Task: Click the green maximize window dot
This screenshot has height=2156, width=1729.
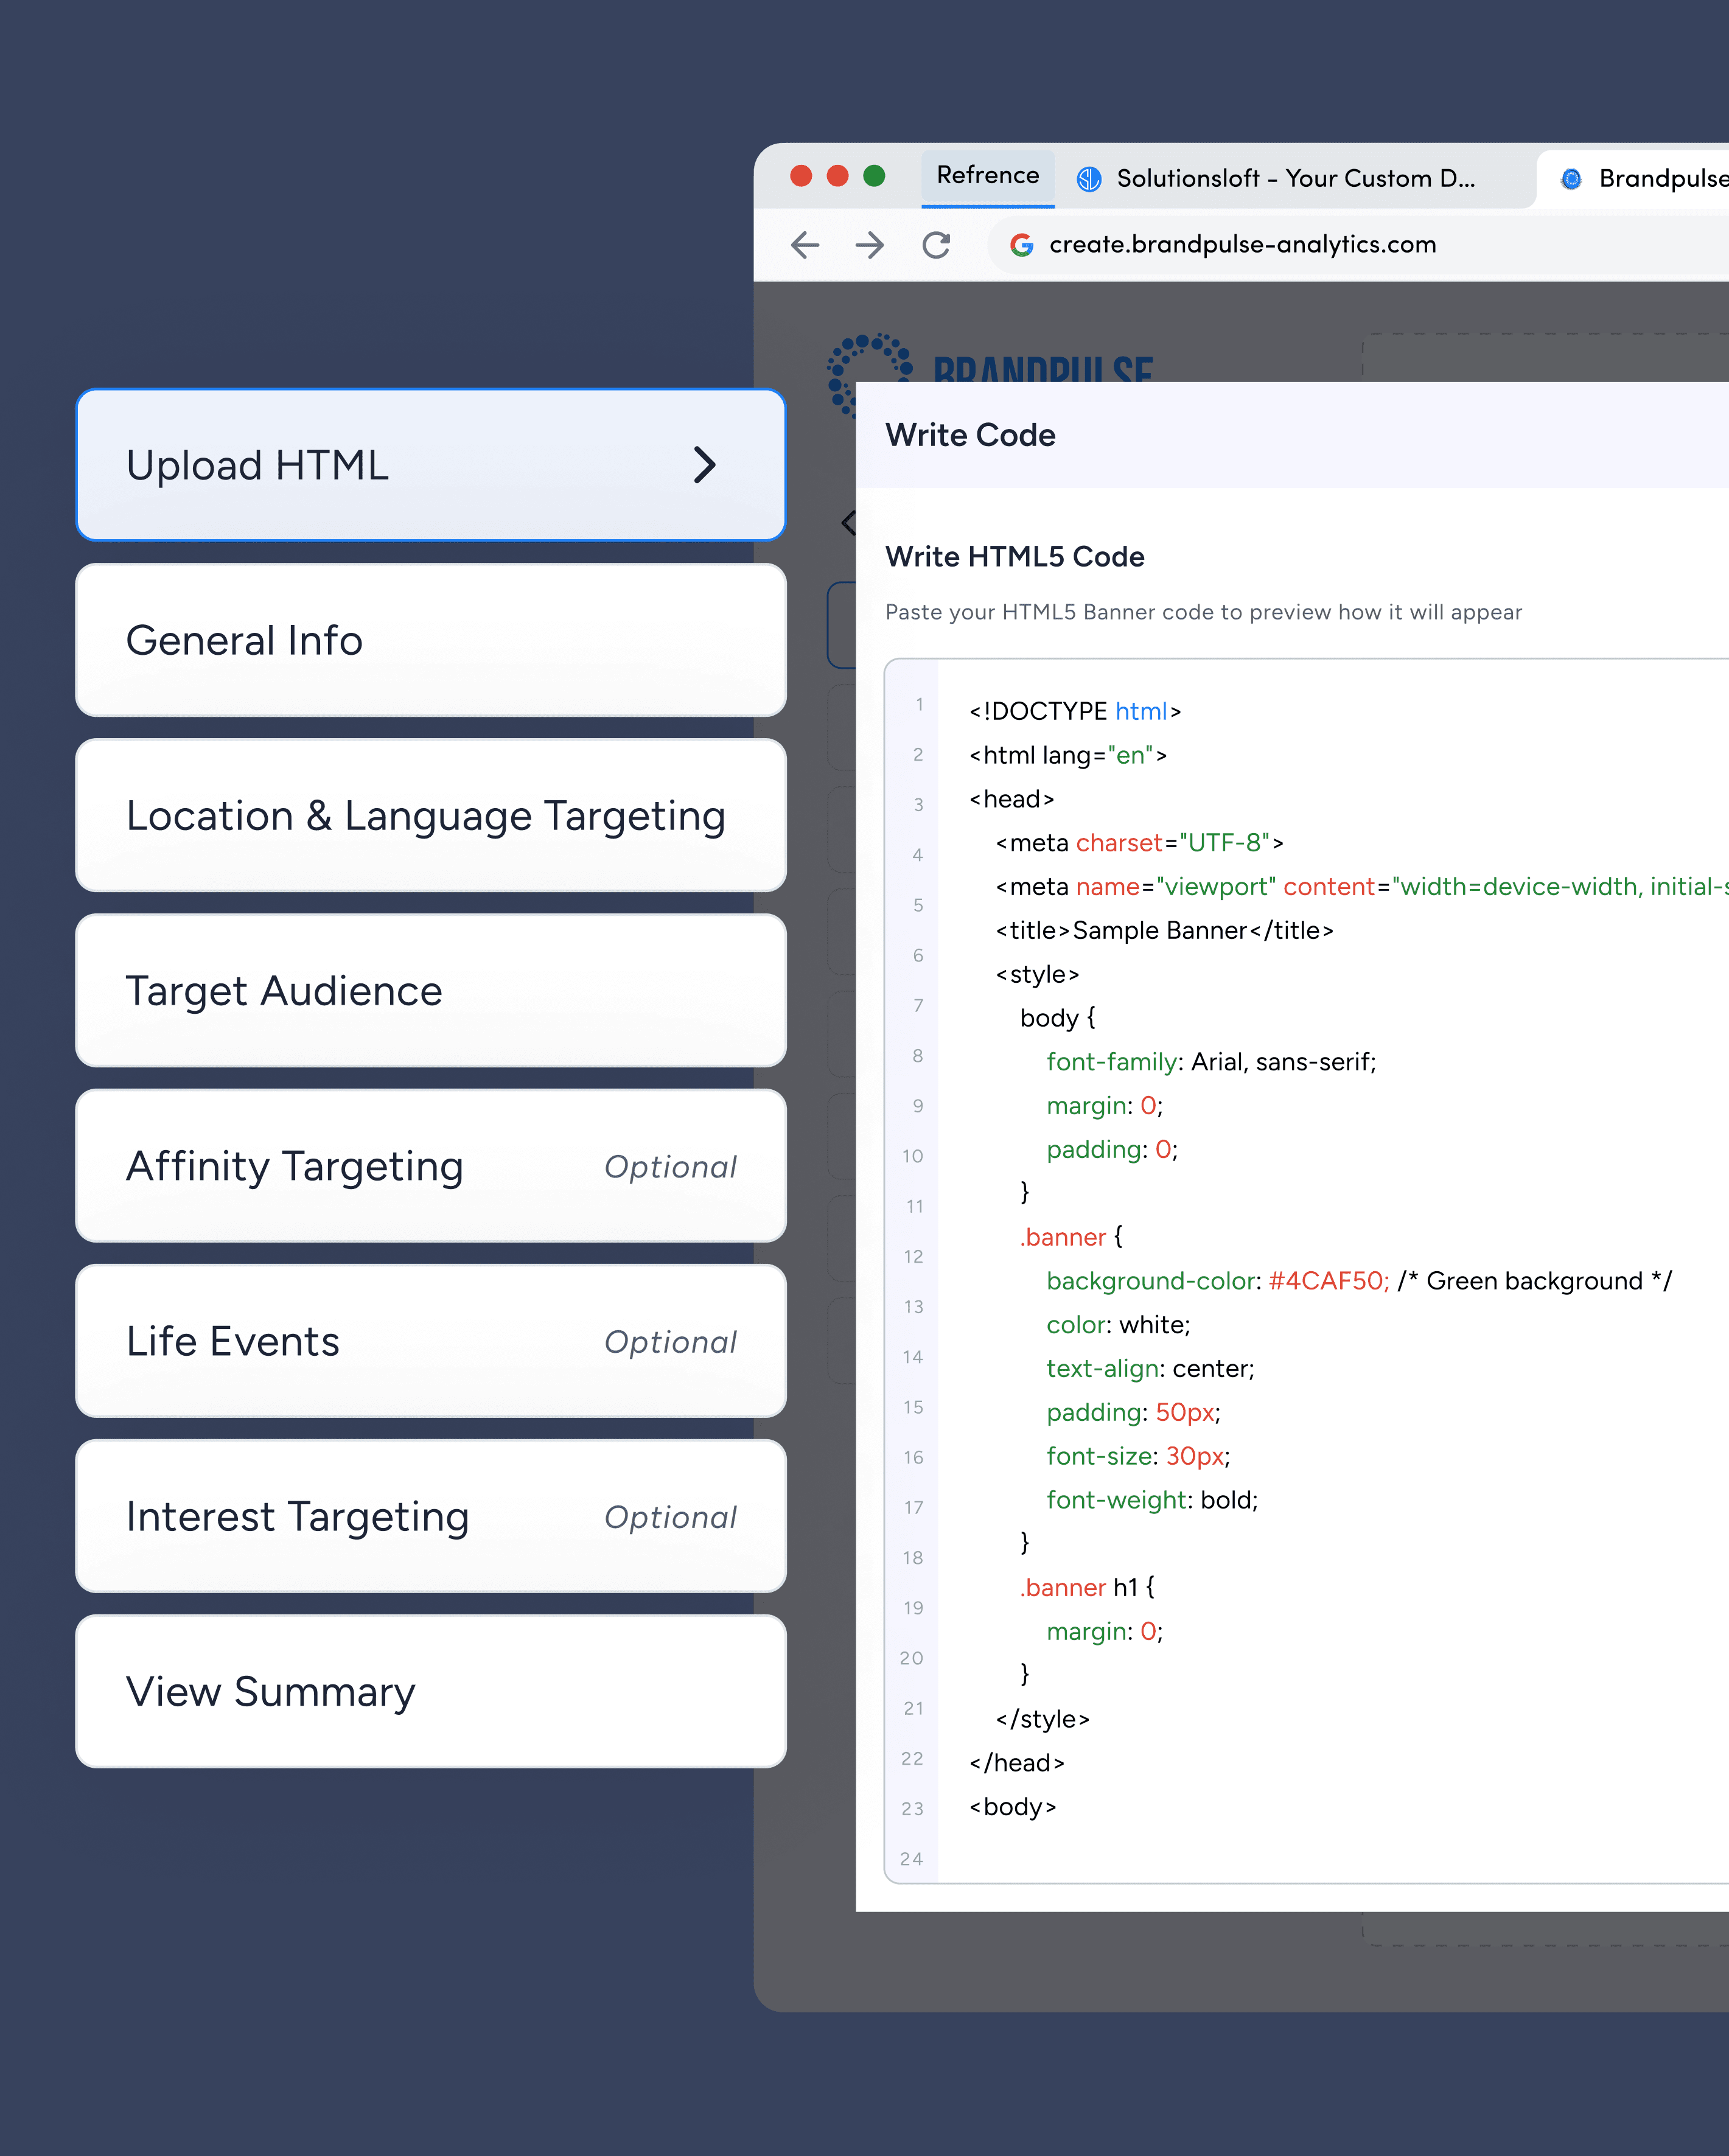Action: pyautogui.click(x=874, y=176)
